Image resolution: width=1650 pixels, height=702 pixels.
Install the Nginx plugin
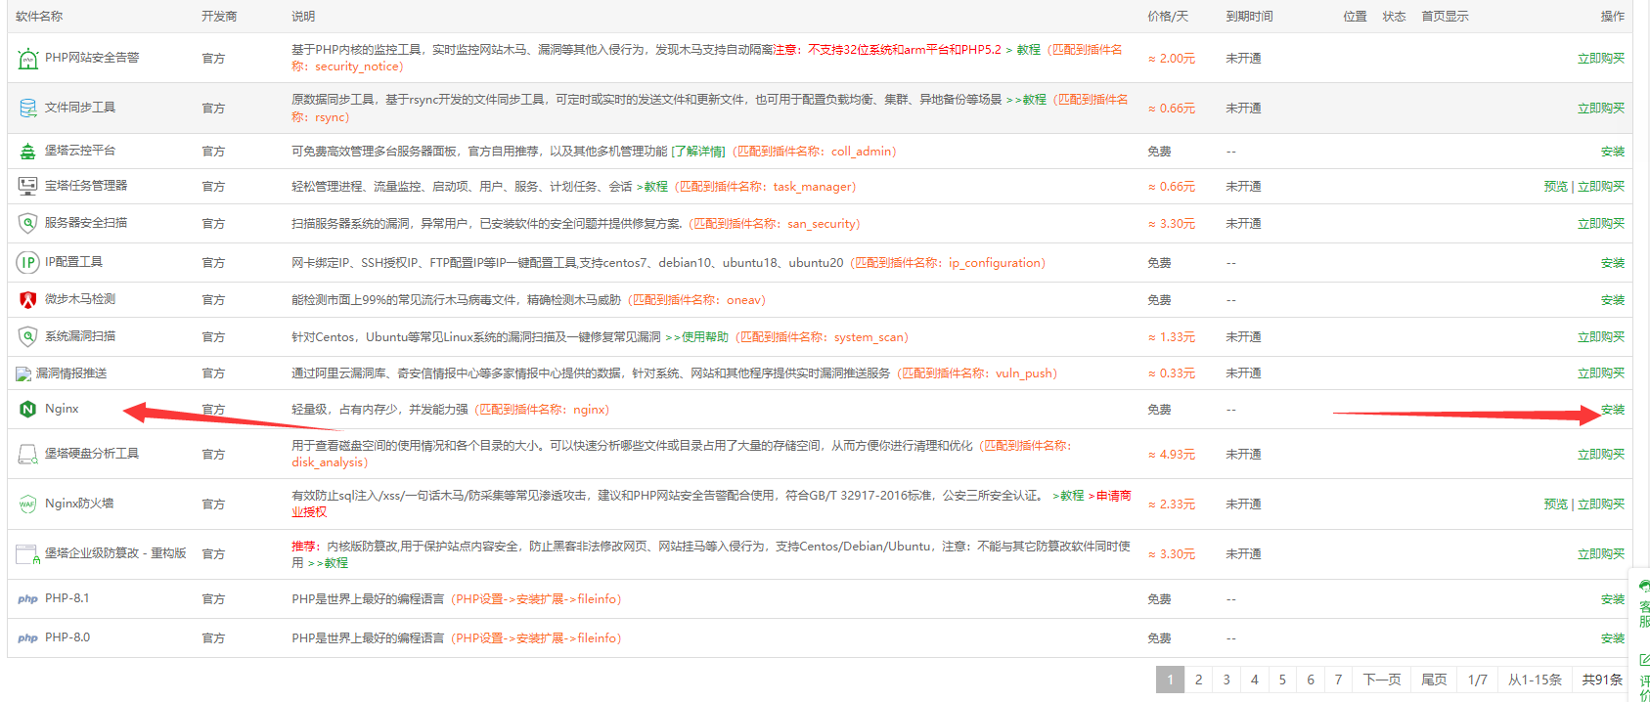pos(1612,410)
